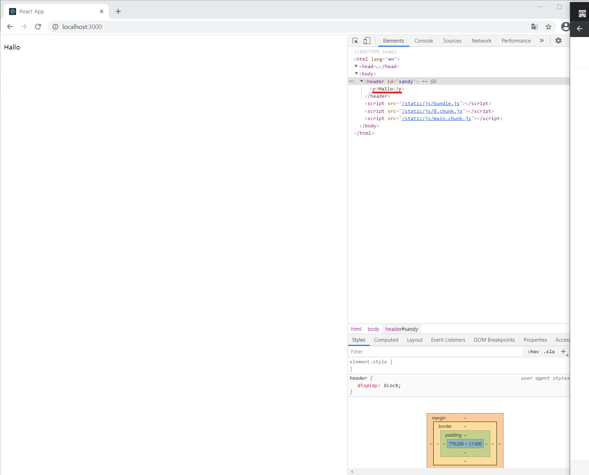Collapse the body element node
Image resolution: width=589 pixels, height=475 pixels.
356,73
